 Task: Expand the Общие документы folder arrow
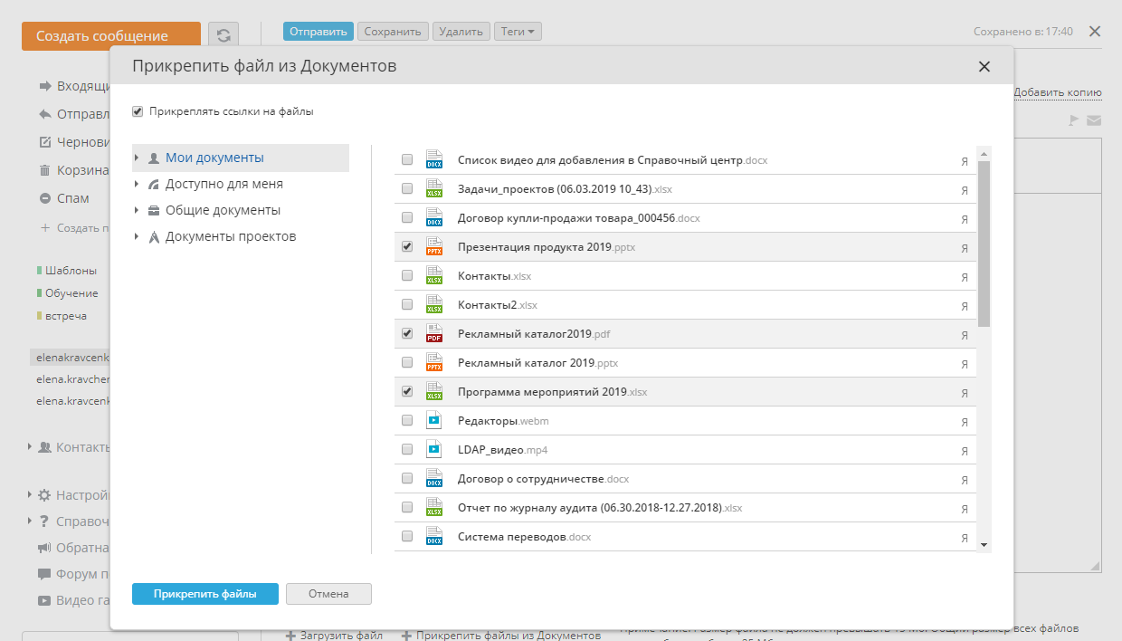[137, 211]
